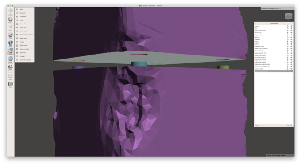Open the Meshmix panel icon
The image size is (301, 165).
[10, 20]
